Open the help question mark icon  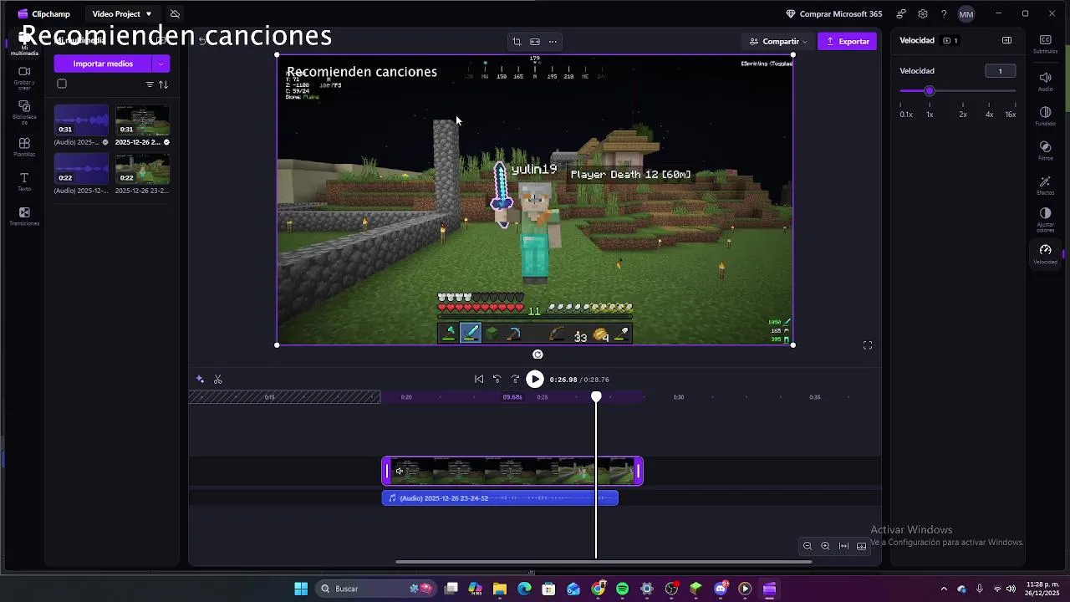944,14
